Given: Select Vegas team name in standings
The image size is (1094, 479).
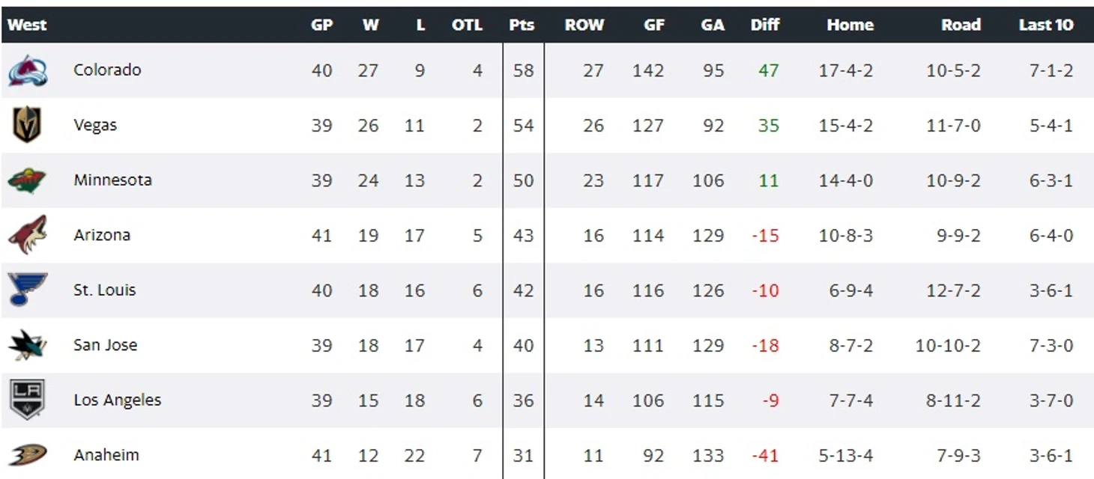Looking at the screenshot, I should pyautogui.click(x=95, y=125).
